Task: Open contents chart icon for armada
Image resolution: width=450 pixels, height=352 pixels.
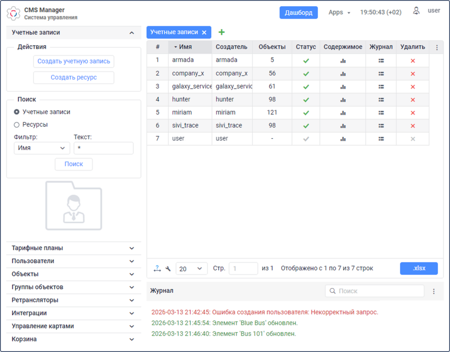Action: tap(343, 61)
